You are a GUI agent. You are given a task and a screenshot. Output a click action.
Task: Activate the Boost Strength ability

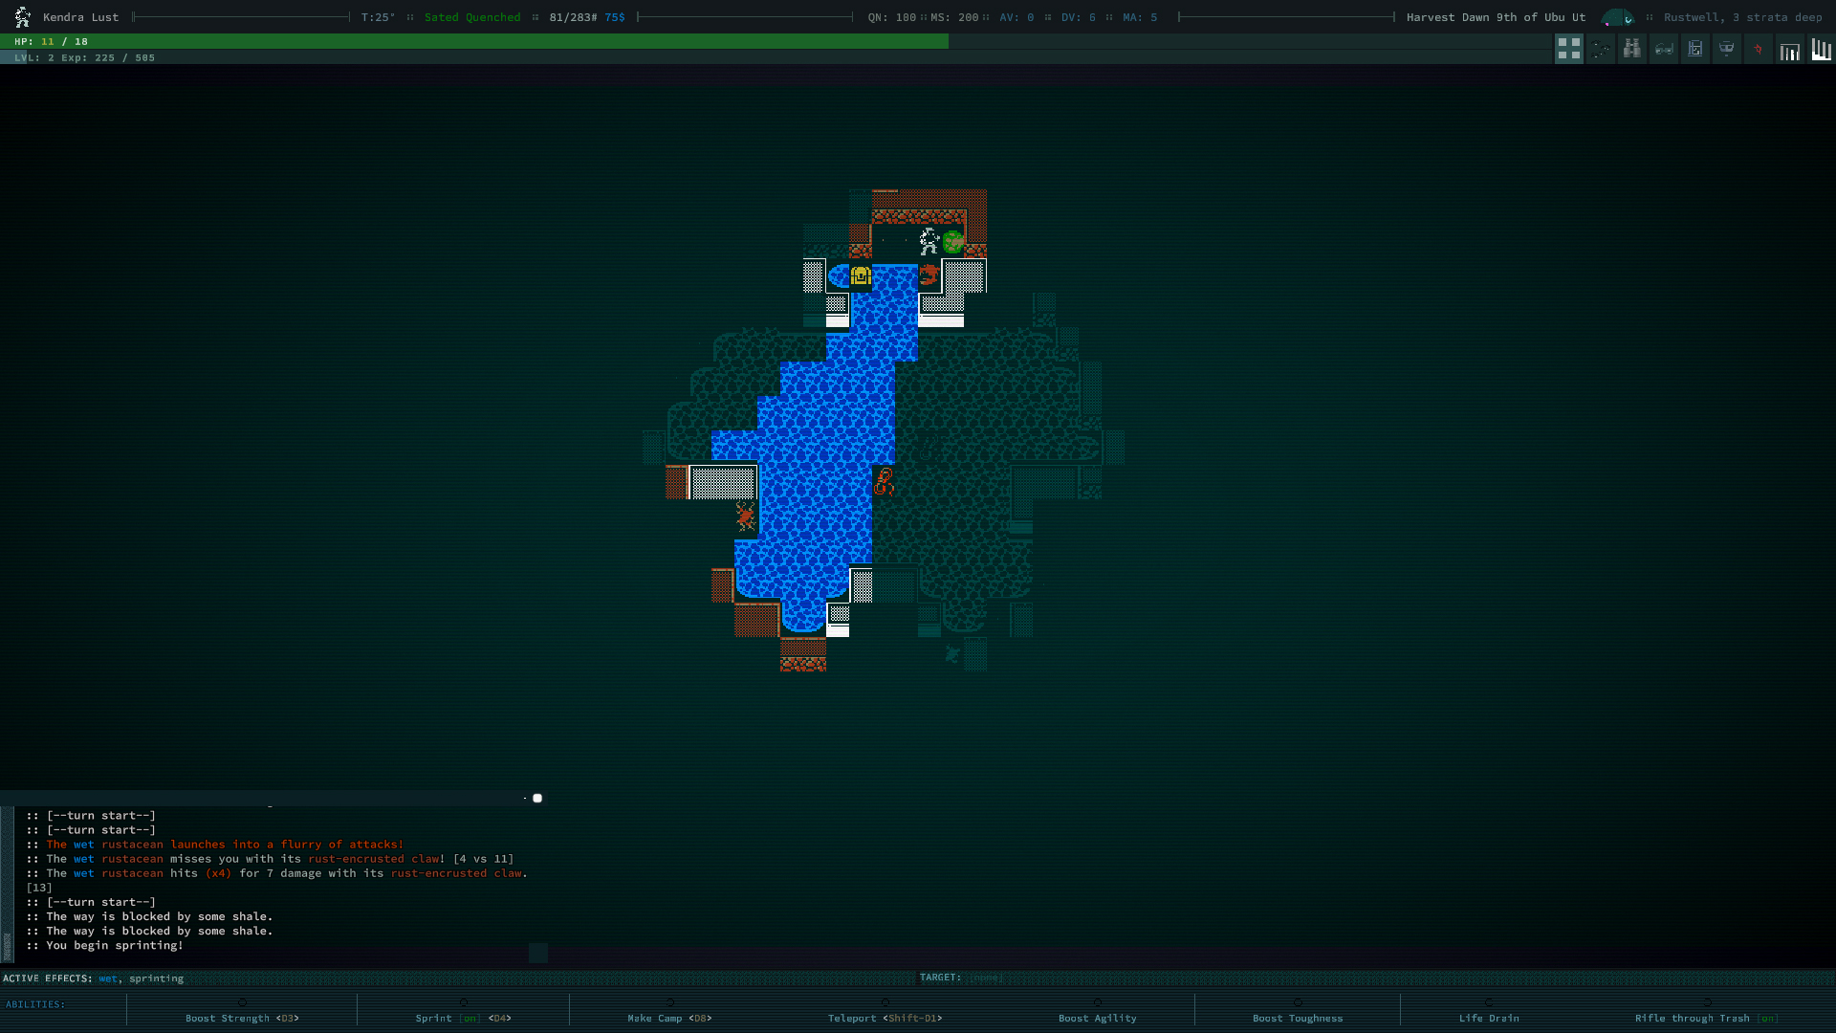242,1018
